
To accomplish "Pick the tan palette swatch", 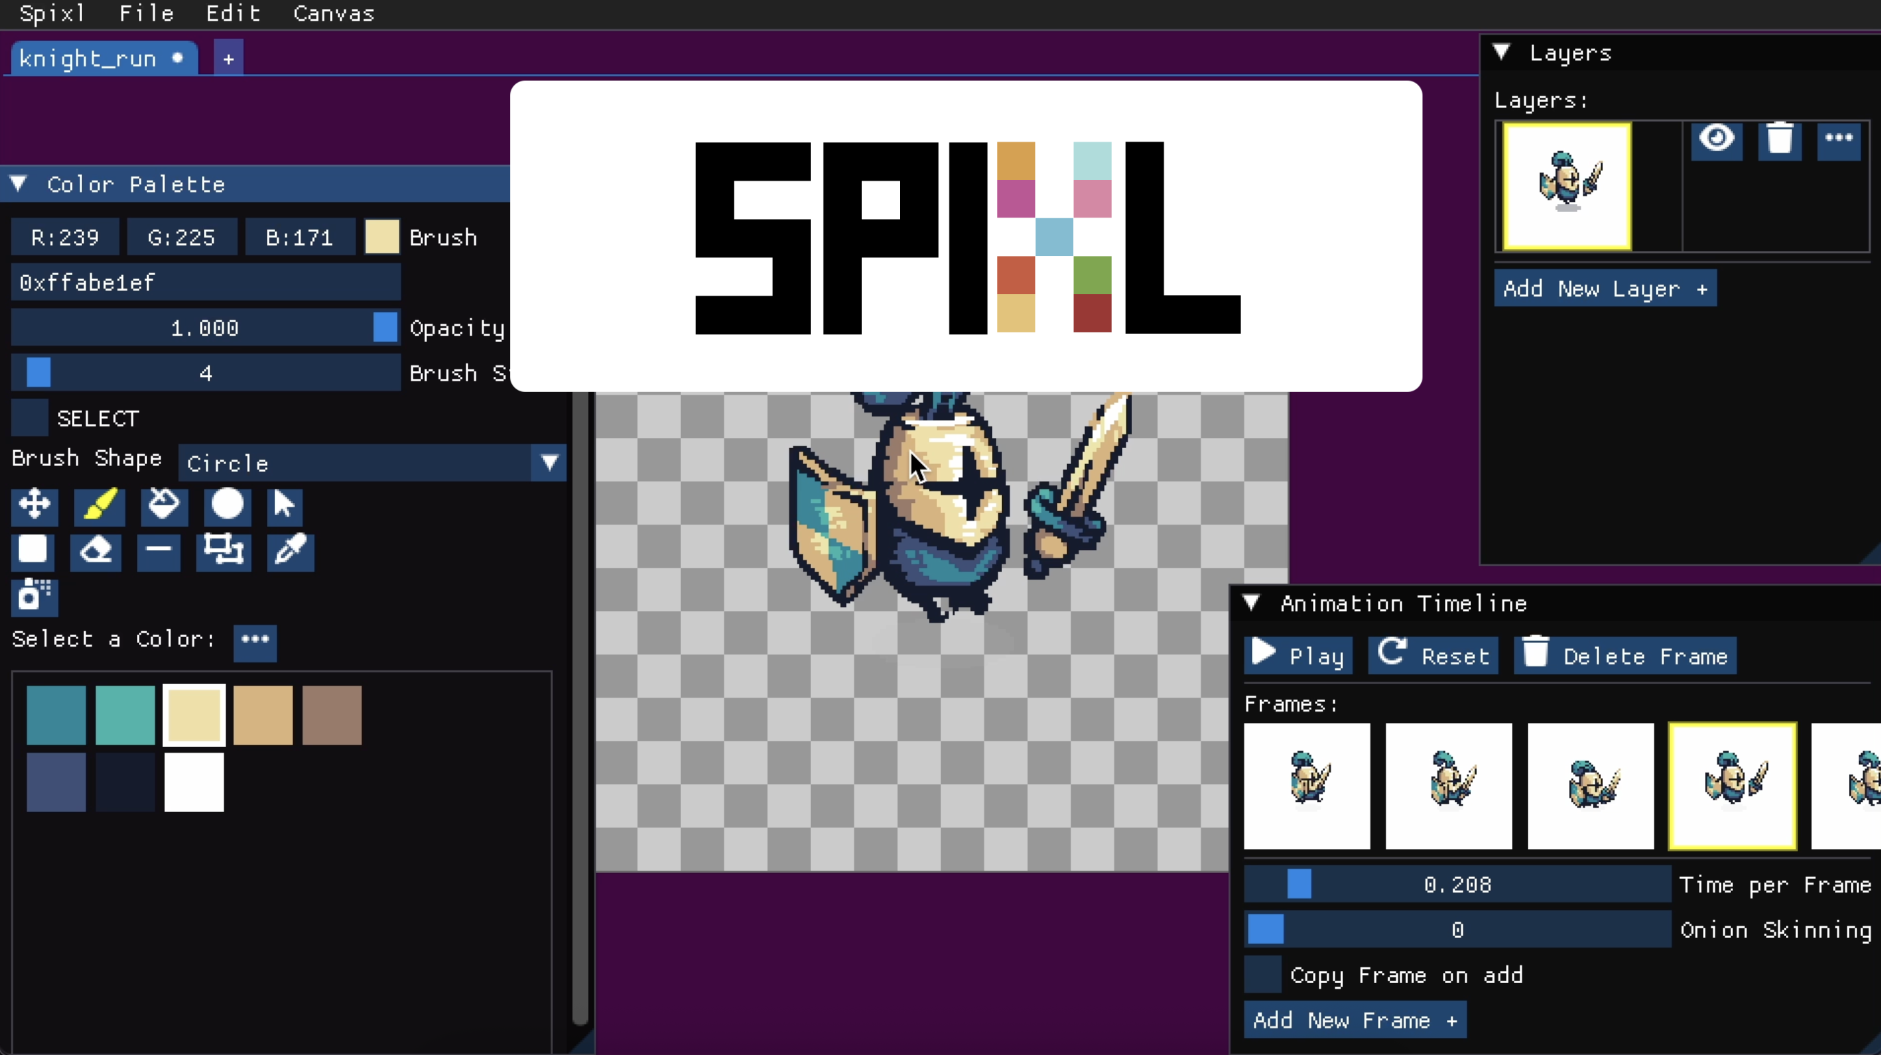I will click(x=263, y=715).
